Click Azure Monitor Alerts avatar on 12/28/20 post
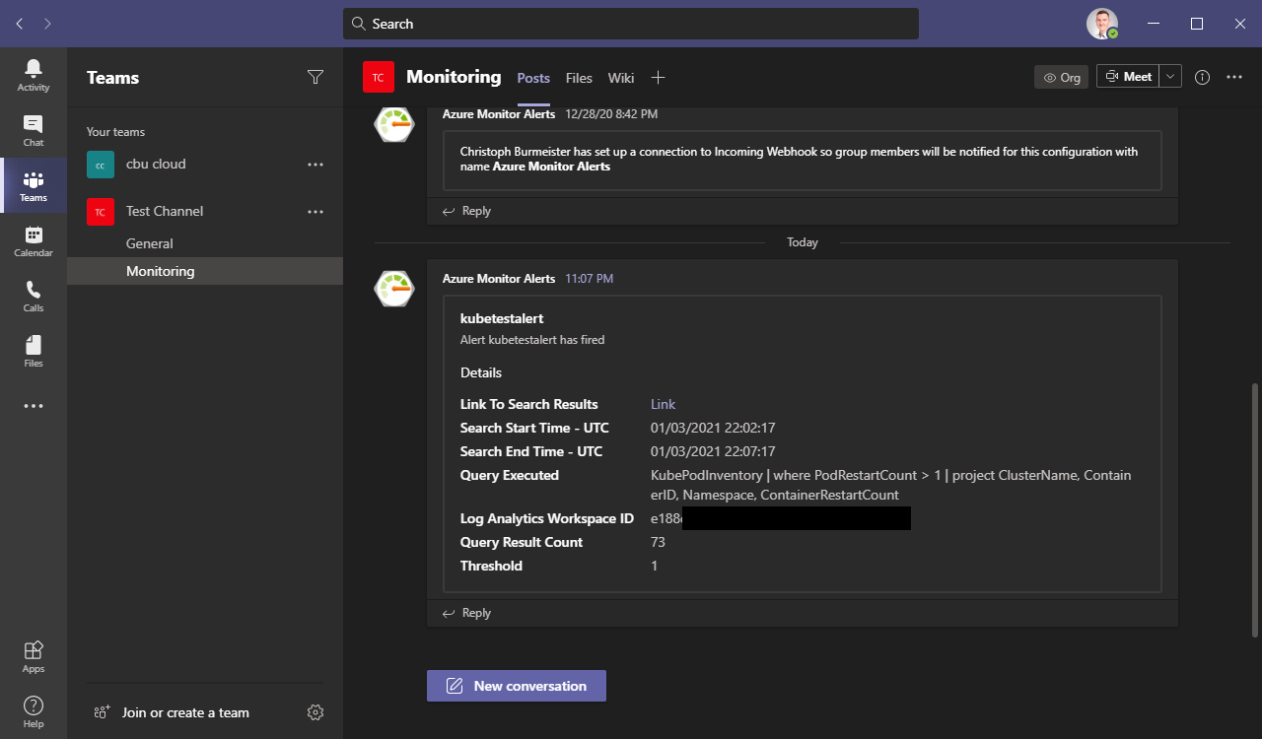 coord(394,124)
